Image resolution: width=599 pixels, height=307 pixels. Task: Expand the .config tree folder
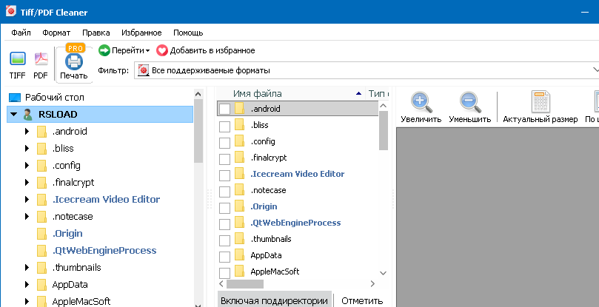27,165
